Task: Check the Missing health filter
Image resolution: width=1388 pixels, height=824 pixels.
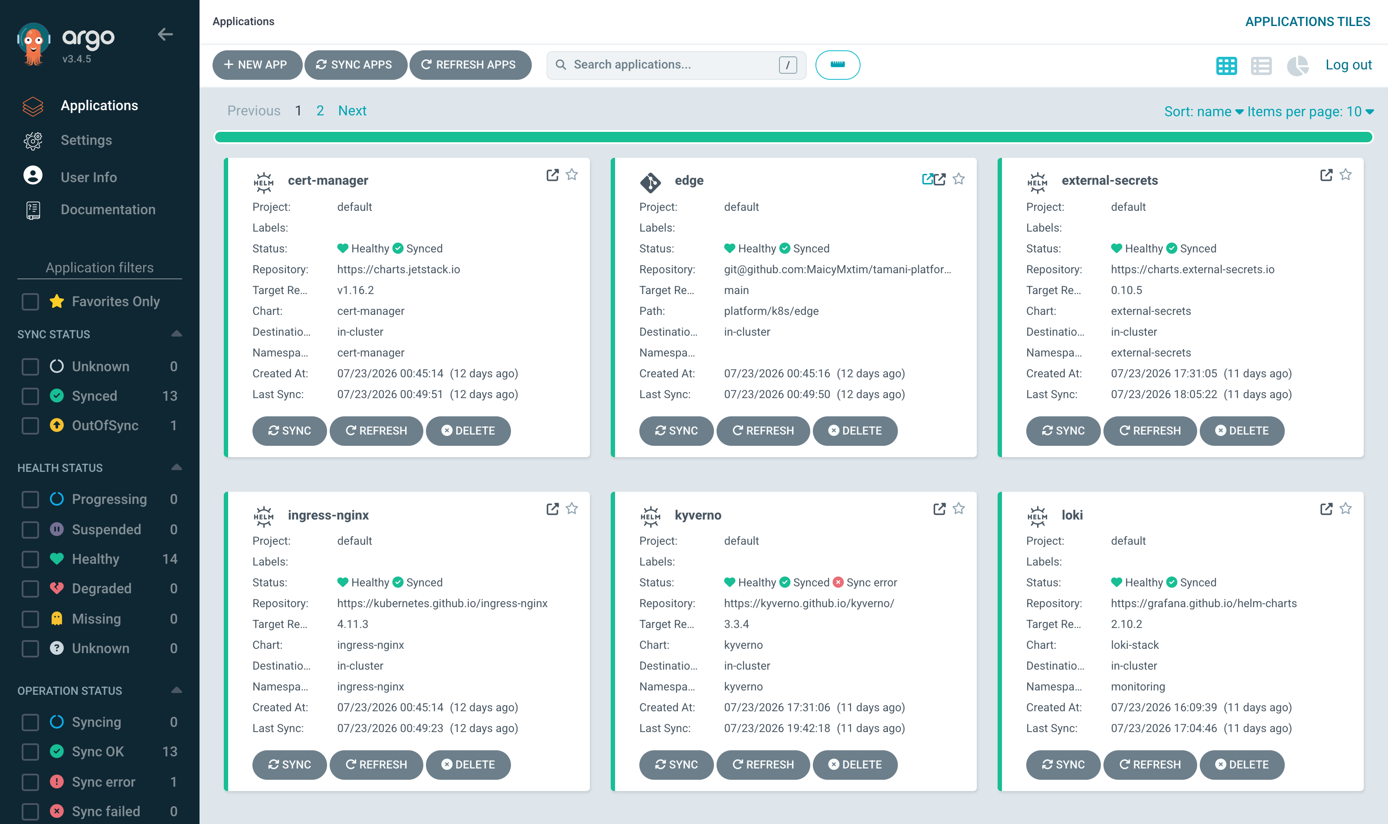Action: 30,619
